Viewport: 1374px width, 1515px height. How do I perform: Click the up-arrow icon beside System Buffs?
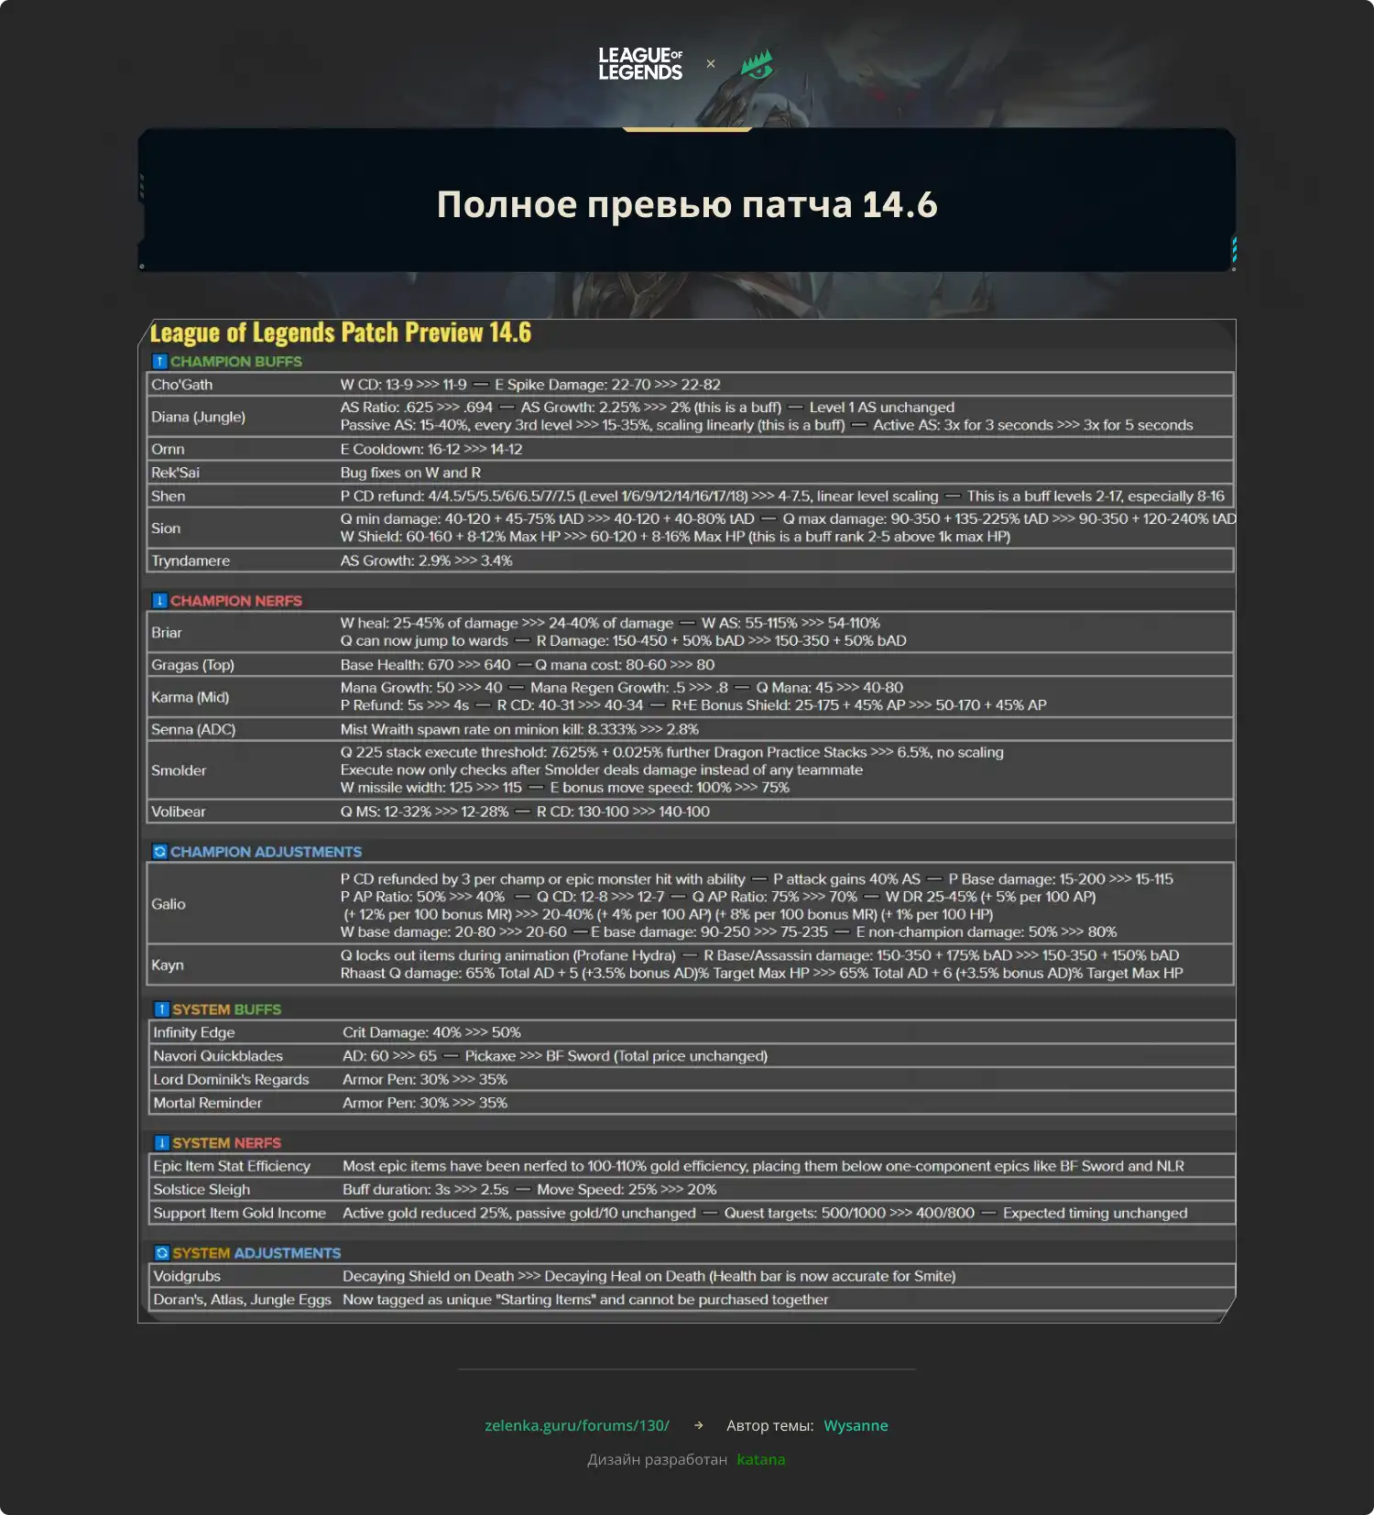click(161, 1009)
